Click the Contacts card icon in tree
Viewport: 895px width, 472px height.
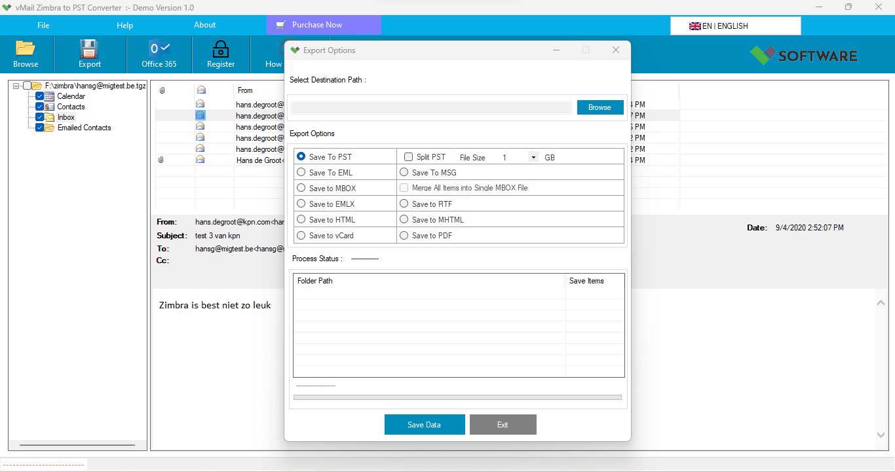[x=50, y=107]
